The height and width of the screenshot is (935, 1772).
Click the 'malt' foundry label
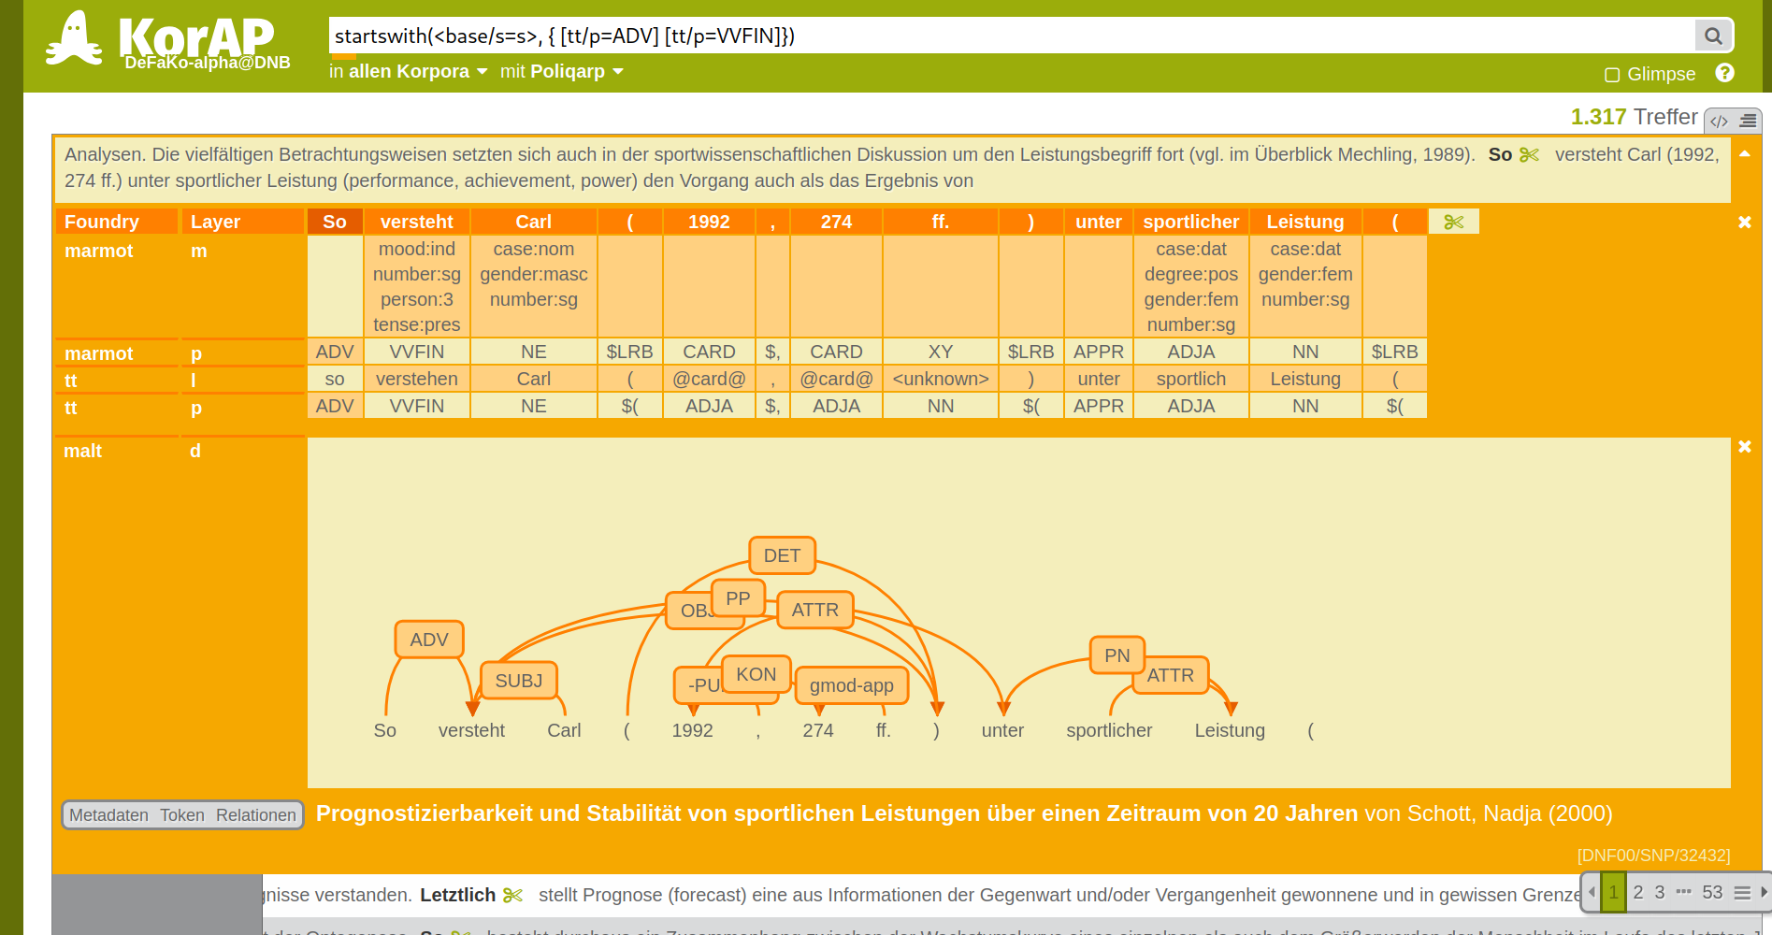coord(83,451)
